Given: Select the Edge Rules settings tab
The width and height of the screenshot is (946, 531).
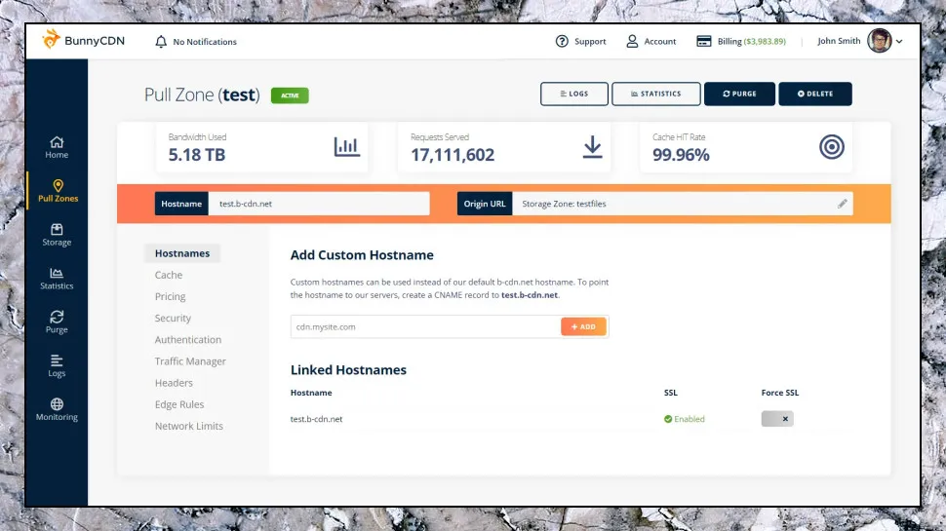Looking at the screenshot, I should (179, 404).
